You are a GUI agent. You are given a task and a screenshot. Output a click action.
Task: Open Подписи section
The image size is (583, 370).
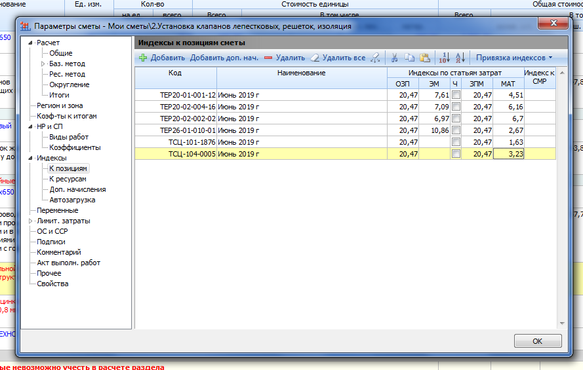pyautogui.click(x=51, y=242)
